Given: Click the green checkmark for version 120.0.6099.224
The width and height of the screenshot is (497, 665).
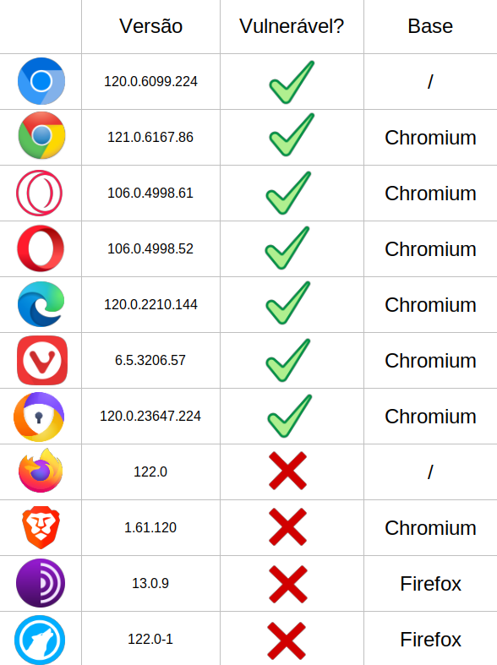Looking at the screenshot, I should 292,82.
